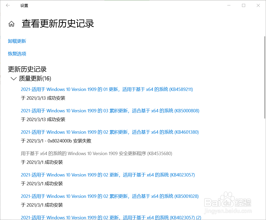Select install date under KB5000808
This screenshot has height=220, width=266.
coord(43,120)
